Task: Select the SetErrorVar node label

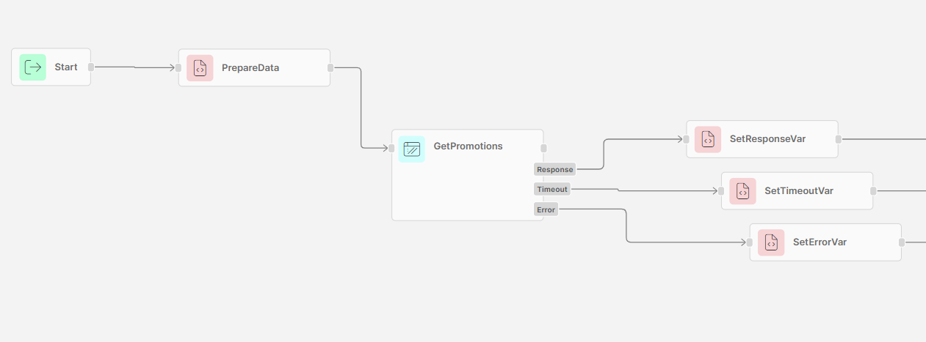Action: click(820, 242)
